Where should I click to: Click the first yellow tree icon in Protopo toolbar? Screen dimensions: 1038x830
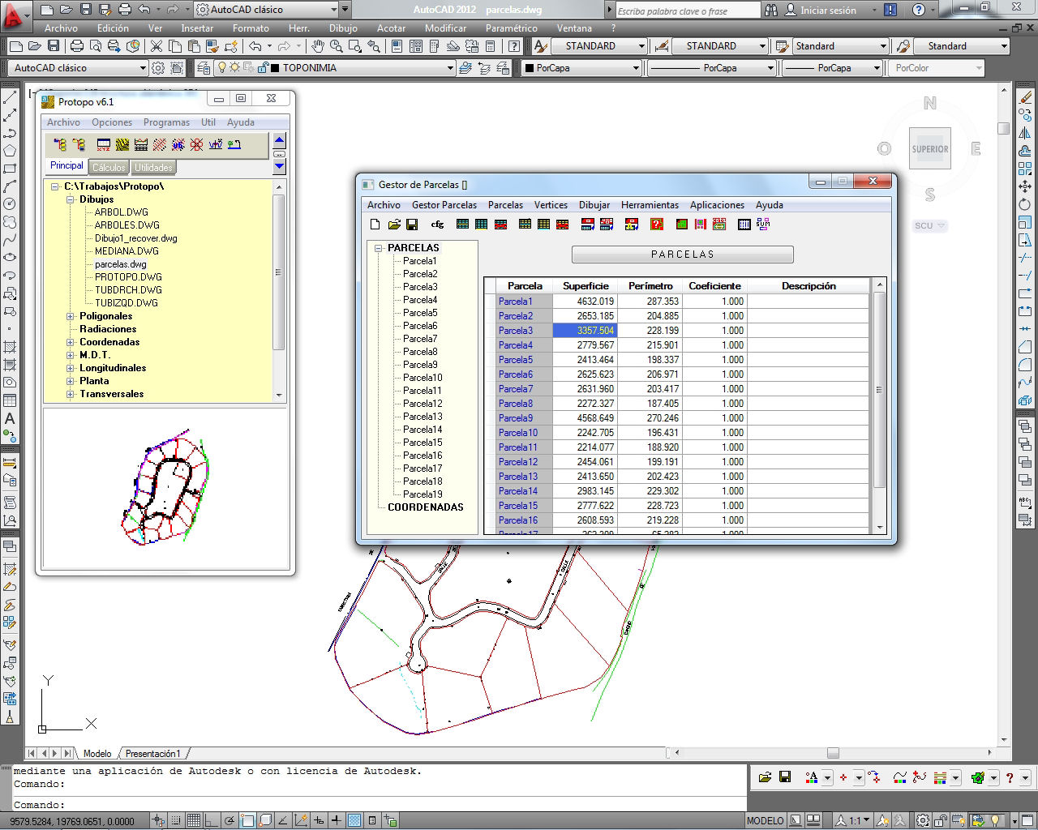[60, 145]
